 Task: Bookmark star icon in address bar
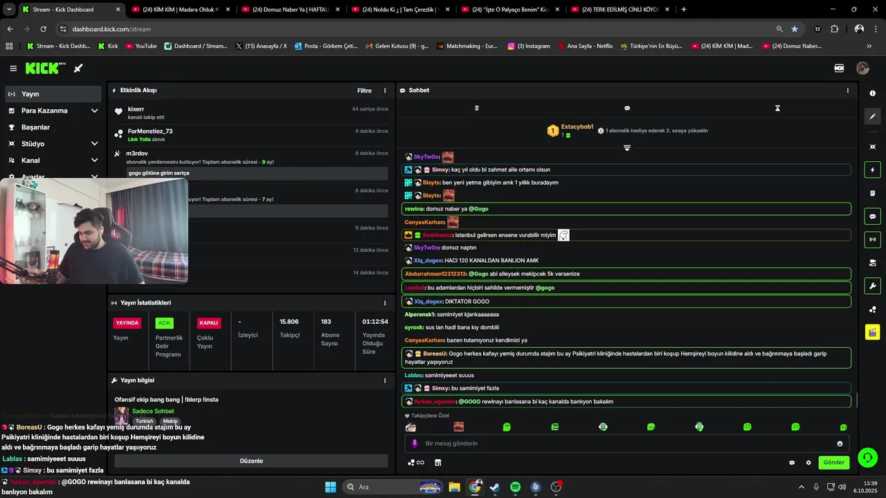tap(795, 29)
